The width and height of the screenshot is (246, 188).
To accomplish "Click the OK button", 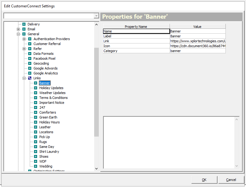I will click(x=204, y=180).
